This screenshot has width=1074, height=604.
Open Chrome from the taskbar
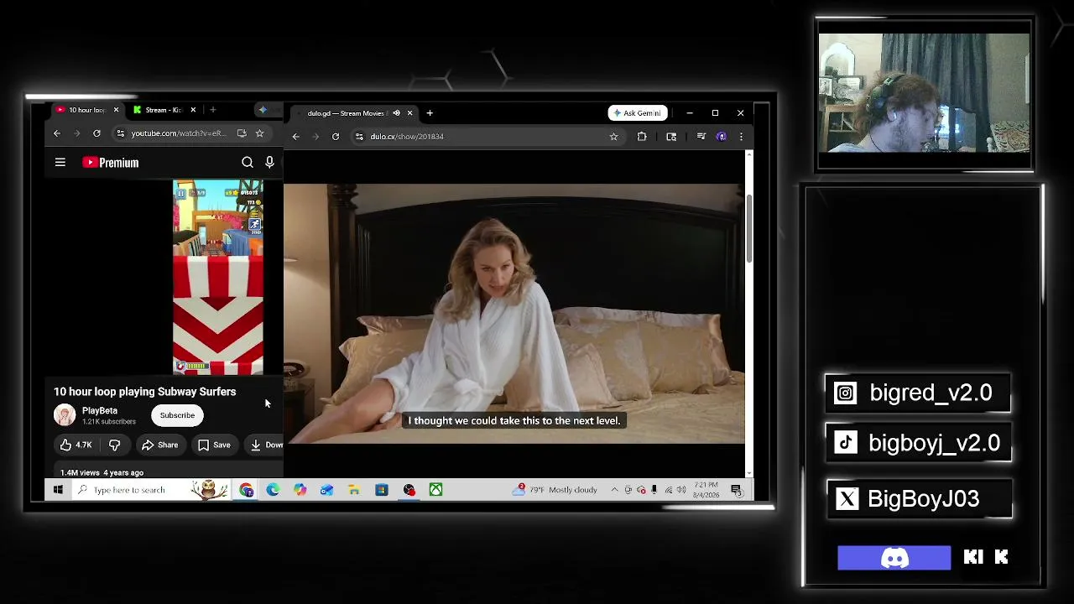247,490
